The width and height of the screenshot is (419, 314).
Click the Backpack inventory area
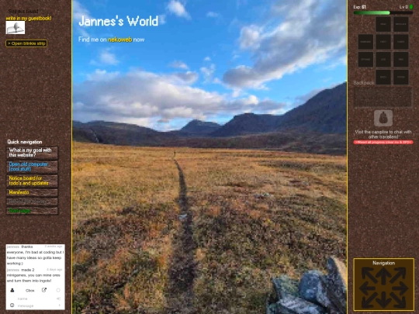(383, 97)
